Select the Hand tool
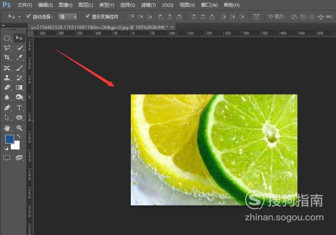This screenshot has height=235, width=336. 7,128
